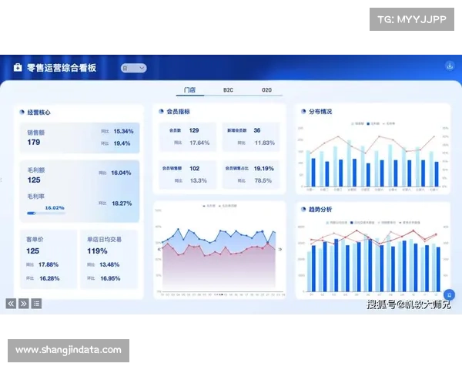This screenshot has width=462, height=370.
Task: Click the 16.95% value in 单店日均交易
Action: point(110,278)
